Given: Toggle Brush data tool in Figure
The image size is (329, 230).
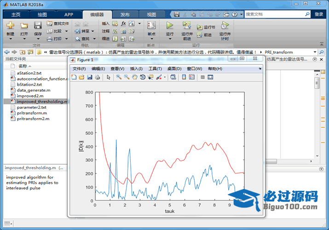Looking at the screenshot, I should [x=159, y=77].
